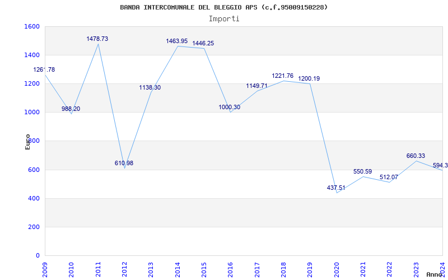Click the 1600 y-axis tick label

tap(32, 26)
